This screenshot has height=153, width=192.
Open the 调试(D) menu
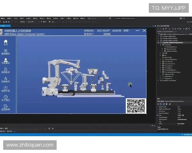point(35,18)
